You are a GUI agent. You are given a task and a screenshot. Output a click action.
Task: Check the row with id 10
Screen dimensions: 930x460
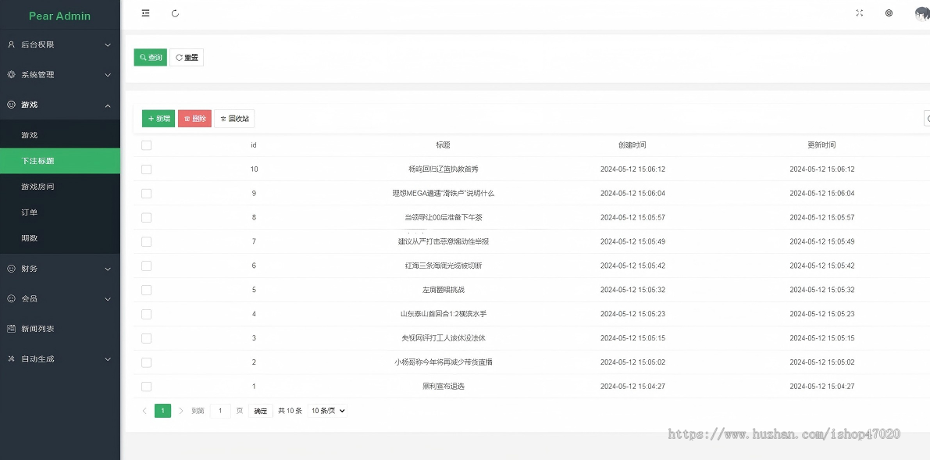[x=147, y=169]
